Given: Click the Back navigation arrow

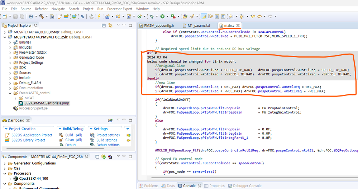Looking at the screenshot, I should tap(259, 16).
